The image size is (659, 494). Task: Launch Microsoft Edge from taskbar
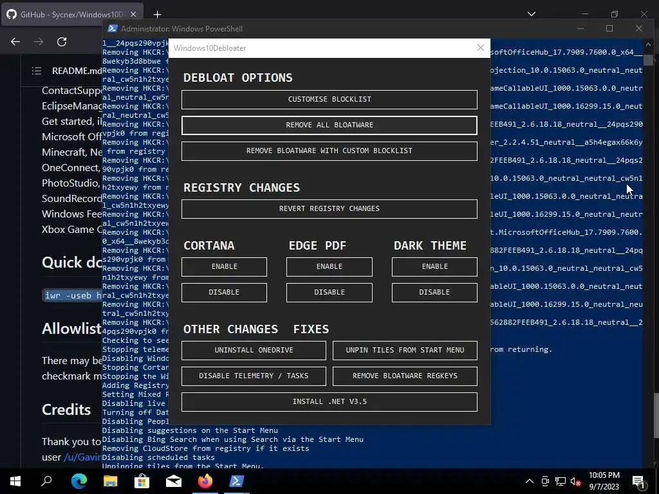pos(79,481)
